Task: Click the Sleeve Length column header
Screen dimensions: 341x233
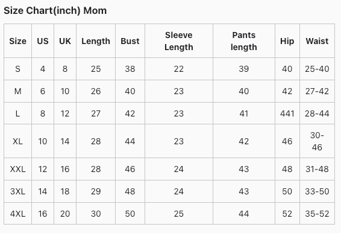Action: click(179, 41)
